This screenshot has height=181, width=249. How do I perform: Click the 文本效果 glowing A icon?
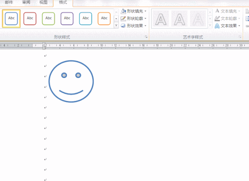point(217,26)
